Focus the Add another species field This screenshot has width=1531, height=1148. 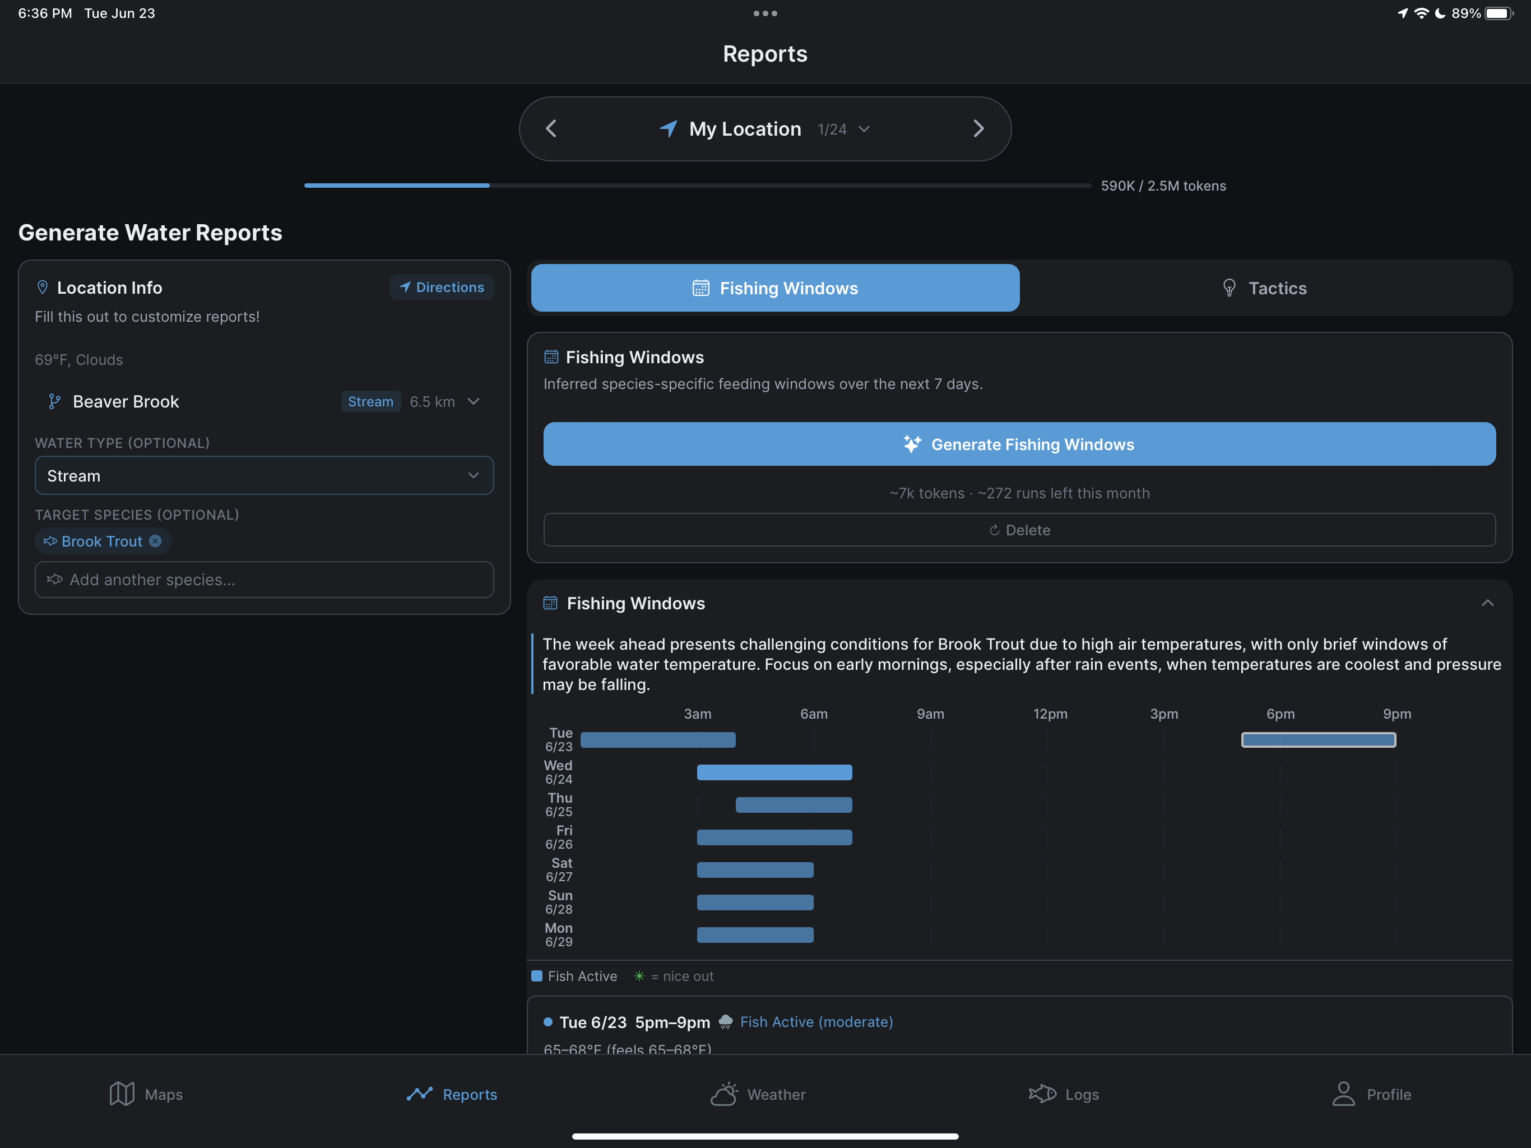point(265,580)
